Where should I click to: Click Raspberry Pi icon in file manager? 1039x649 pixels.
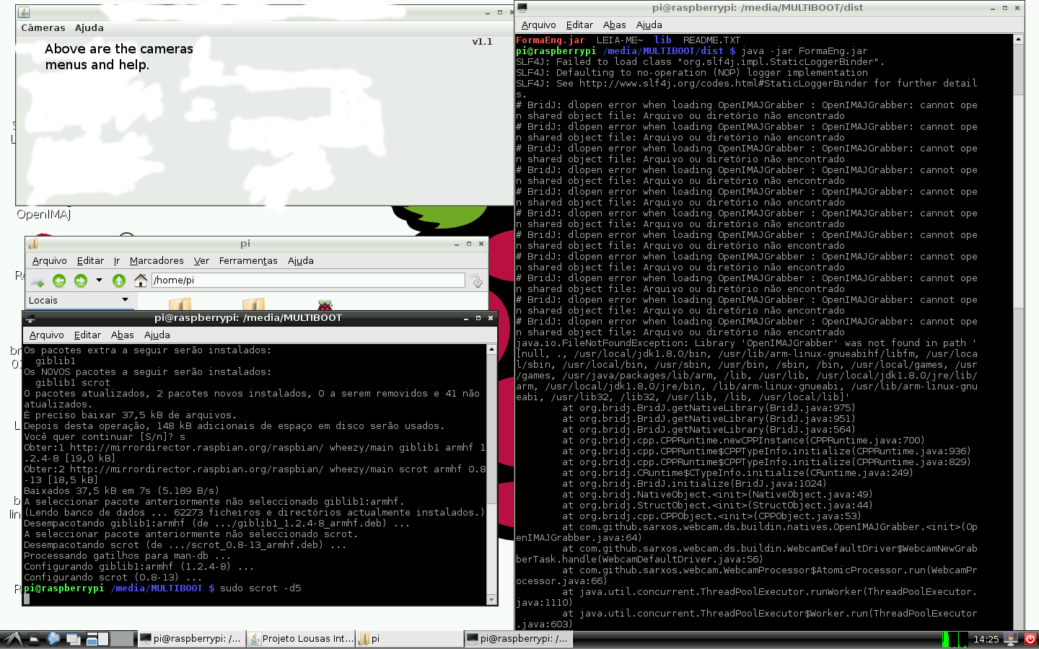tap(325, 305)
